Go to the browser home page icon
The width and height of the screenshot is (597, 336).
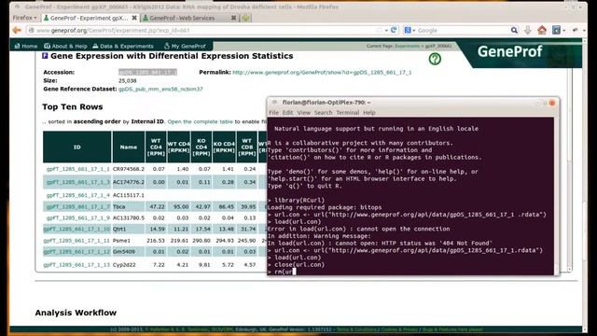tap(542, 30)
